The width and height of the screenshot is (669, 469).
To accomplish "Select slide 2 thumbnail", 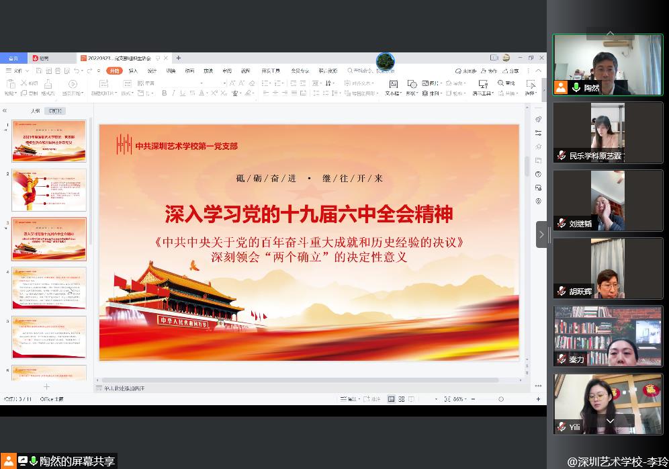I will [48, 190].
